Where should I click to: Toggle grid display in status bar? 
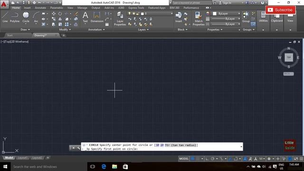pyautogui.click(x=192, y=159)
